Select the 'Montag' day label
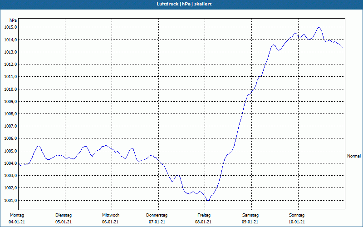Screen dimensions: 363x227 coord(17,215)
